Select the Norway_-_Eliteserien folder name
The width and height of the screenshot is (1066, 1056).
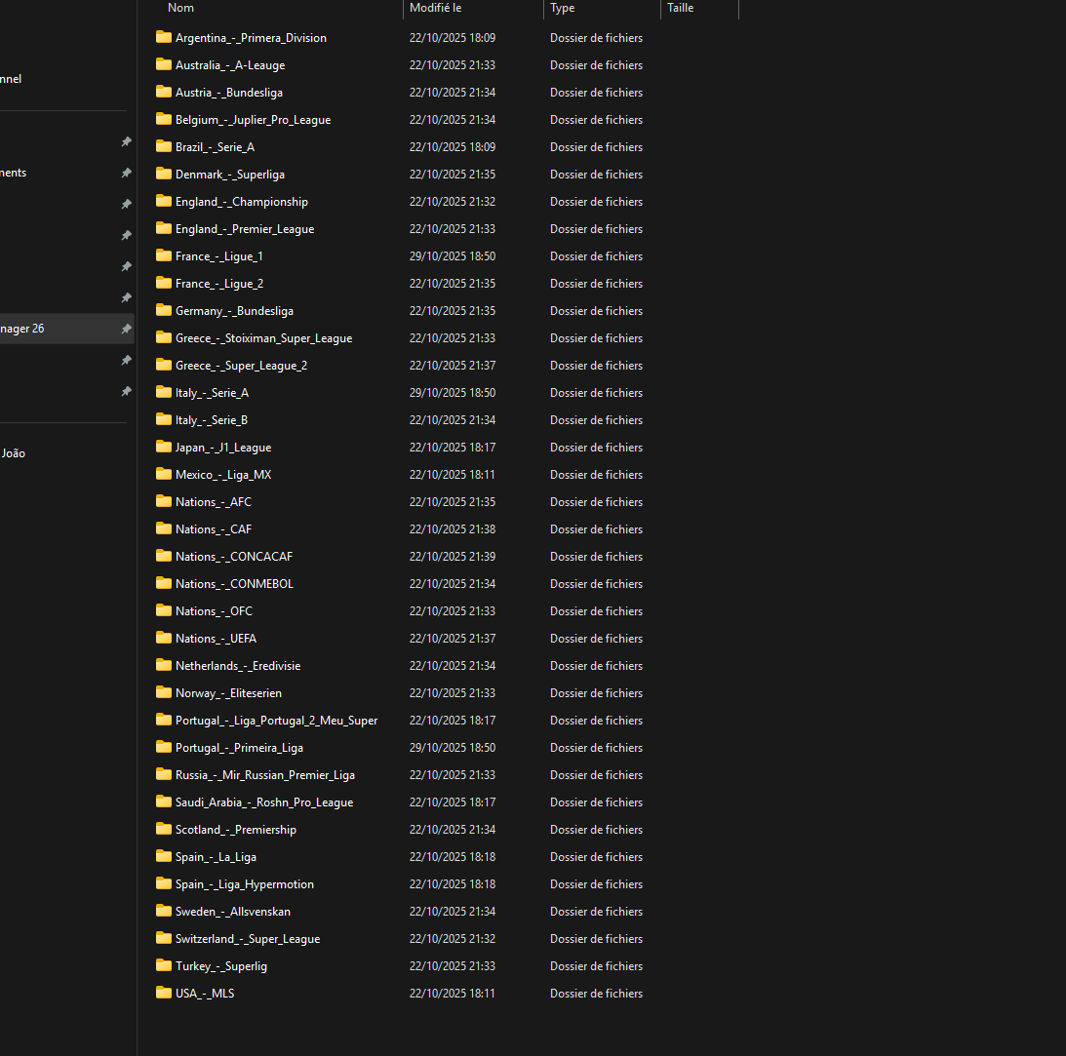(228, 692)
